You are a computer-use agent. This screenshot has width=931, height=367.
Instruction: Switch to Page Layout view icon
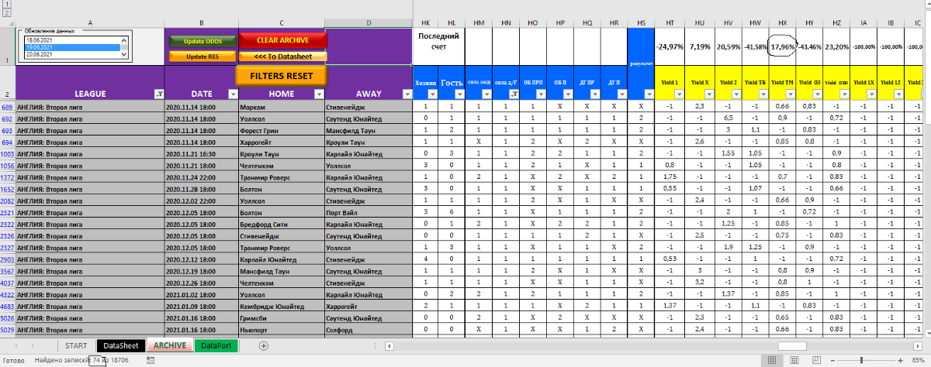click(794, 361)
